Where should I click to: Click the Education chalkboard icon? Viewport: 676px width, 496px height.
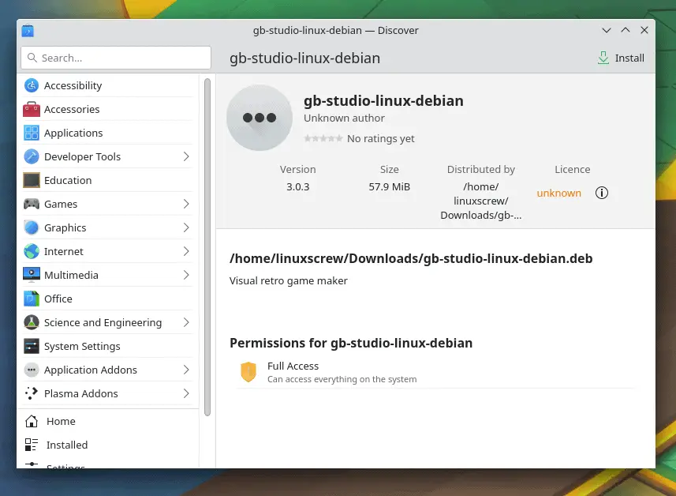pyautogui.click(x=32, y=180)
